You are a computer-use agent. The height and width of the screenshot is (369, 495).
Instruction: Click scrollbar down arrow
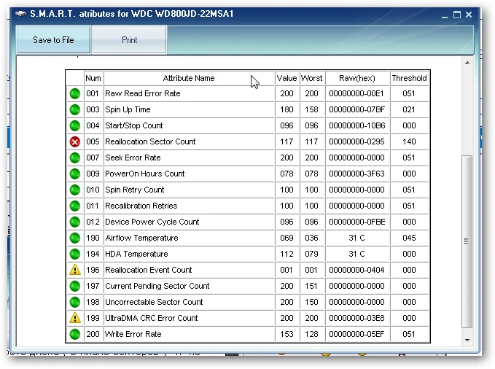coord(467,341)
